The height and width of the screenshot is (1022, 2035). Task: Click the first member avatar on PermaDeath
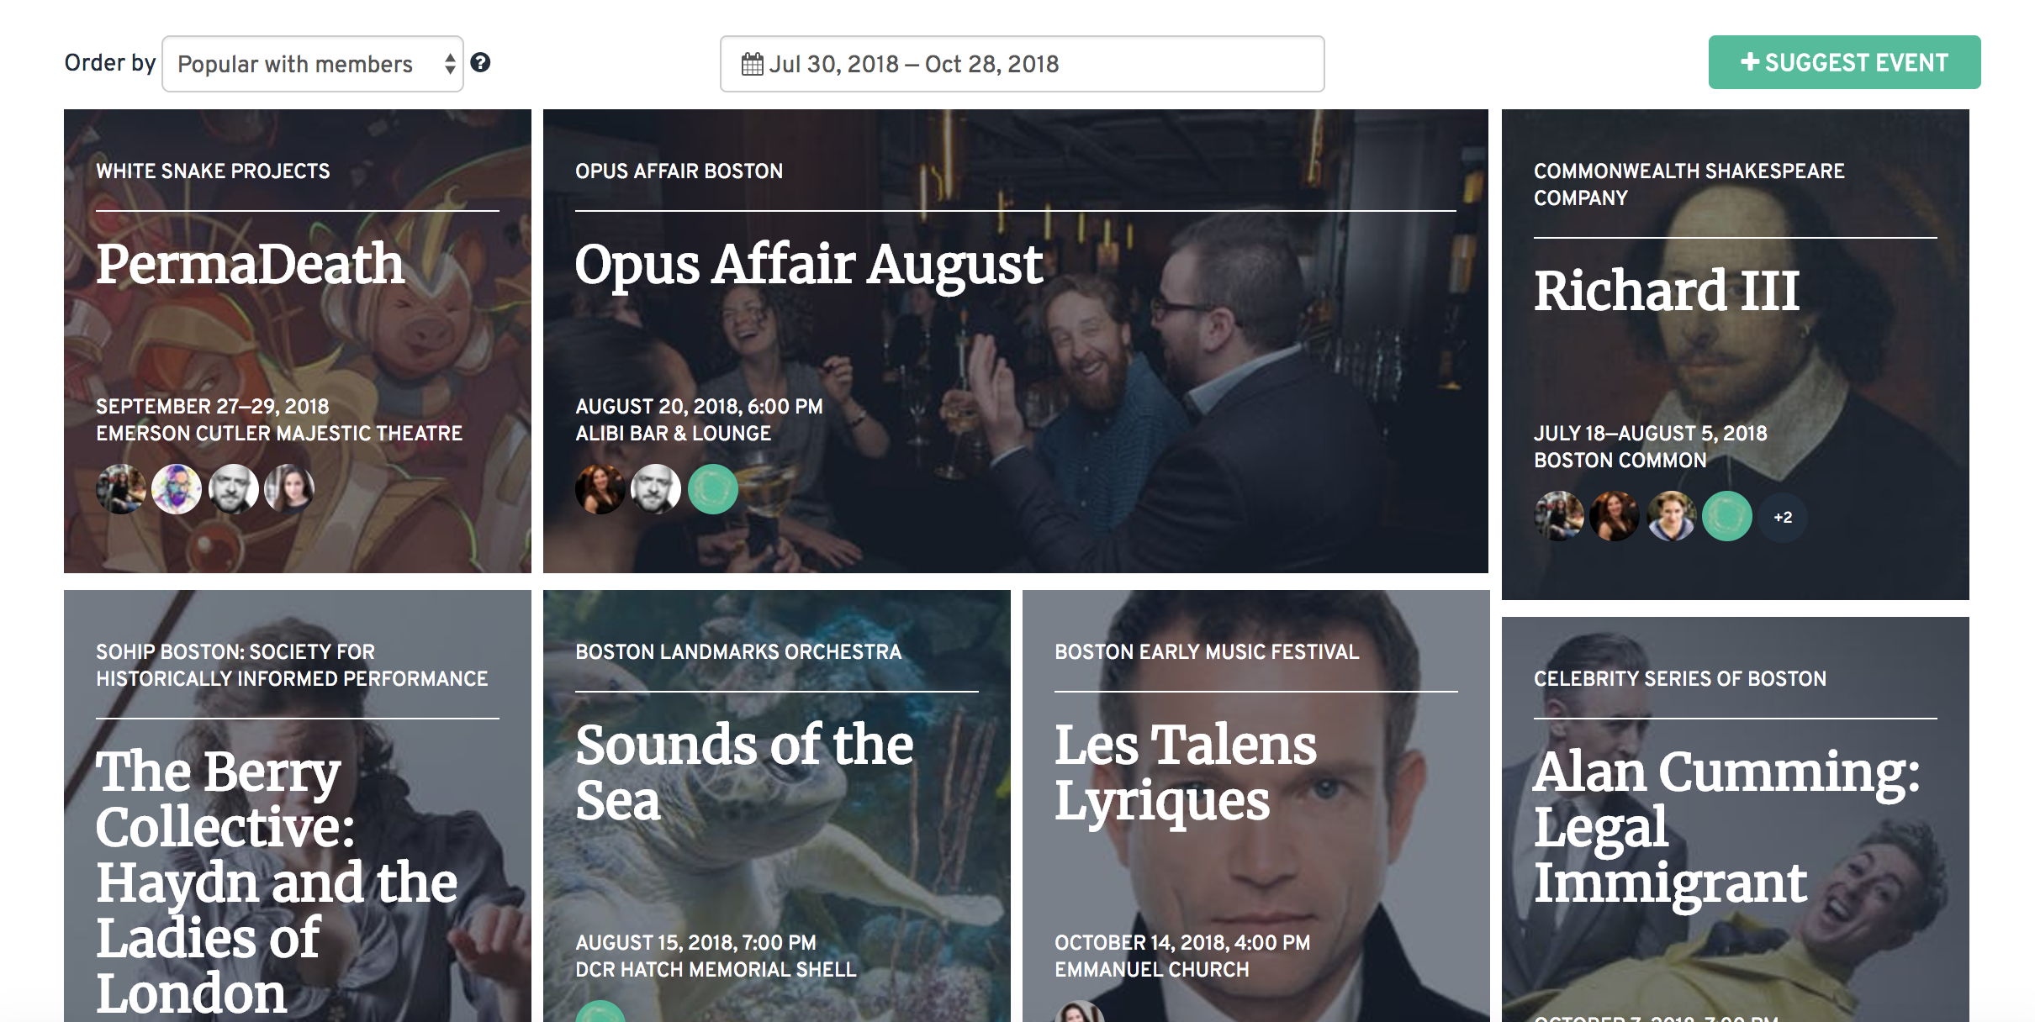[121, 489]
